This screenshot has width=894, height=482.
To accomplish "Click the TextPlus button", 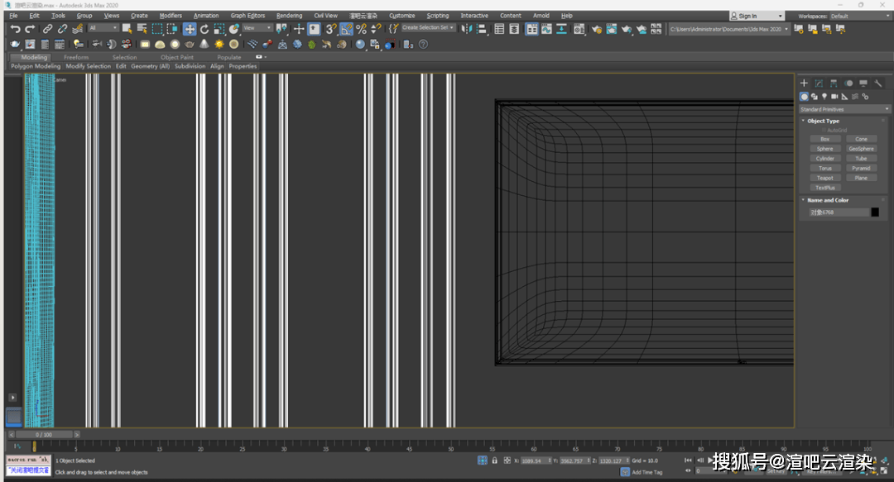I will point(825,188).
